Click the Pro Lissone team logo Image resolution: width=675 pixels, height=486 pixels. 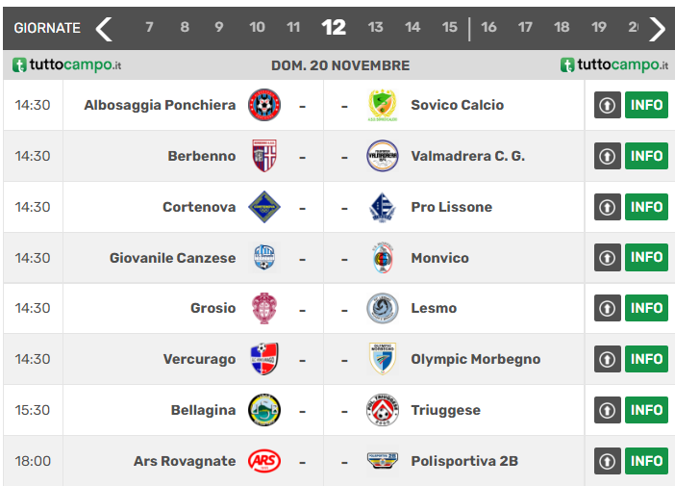382,207
